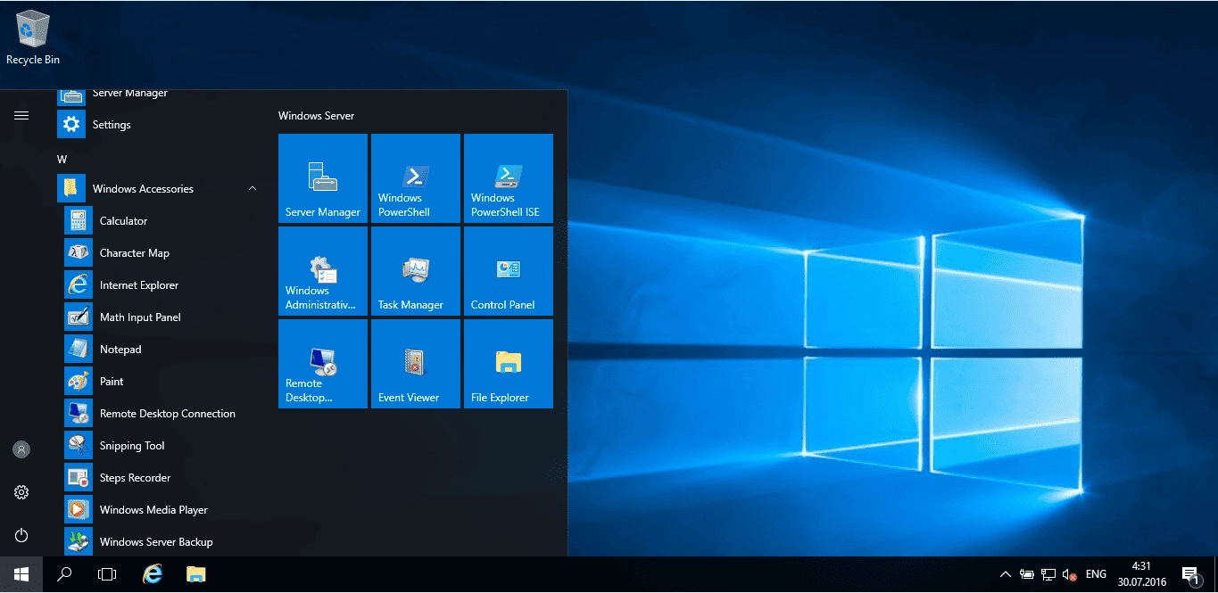The width and height of the screenshot is (1218, 593).
Task: Launch Notepad from the list
Action: click(x=161, y=350)
